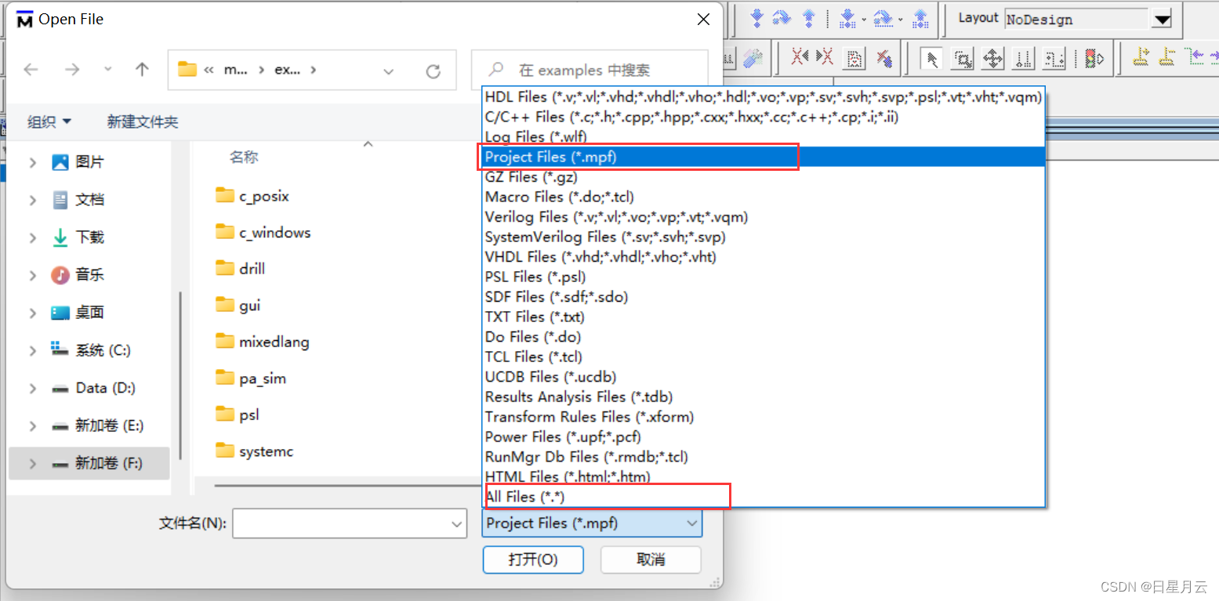This screenshot has height=601, width=1219.
Task: Expand the 图片 tree node
Action: point(33,162)
